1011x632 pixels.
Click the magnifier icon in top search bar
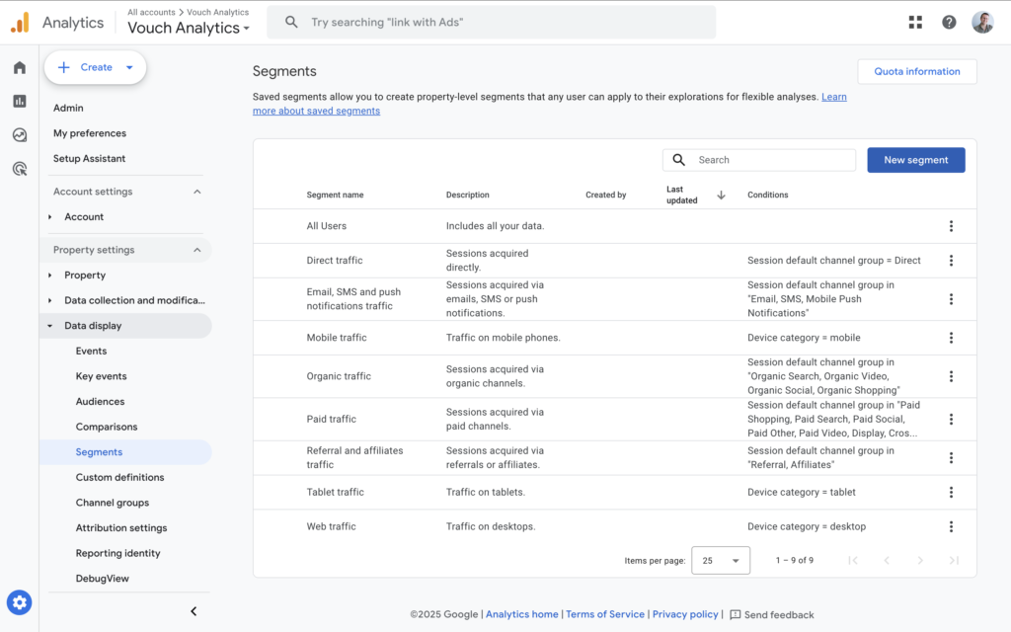(x=291, y=22)
